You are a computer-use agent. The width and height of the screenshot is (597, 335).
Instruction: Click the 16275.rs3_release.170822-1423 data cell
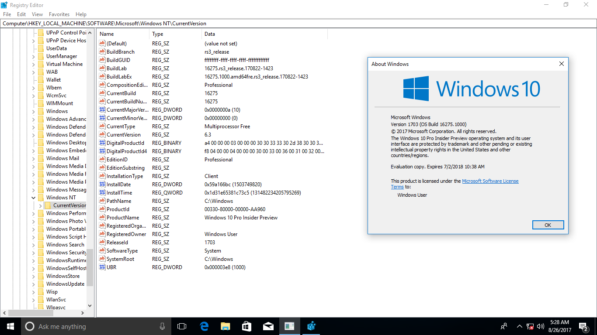tap(239, 68)
